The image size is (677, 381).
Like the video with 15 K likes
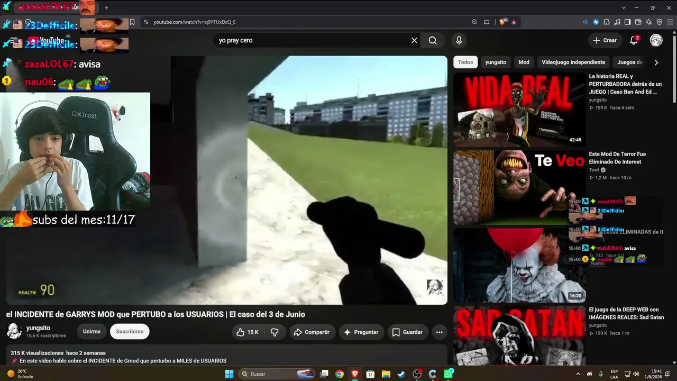247,332
